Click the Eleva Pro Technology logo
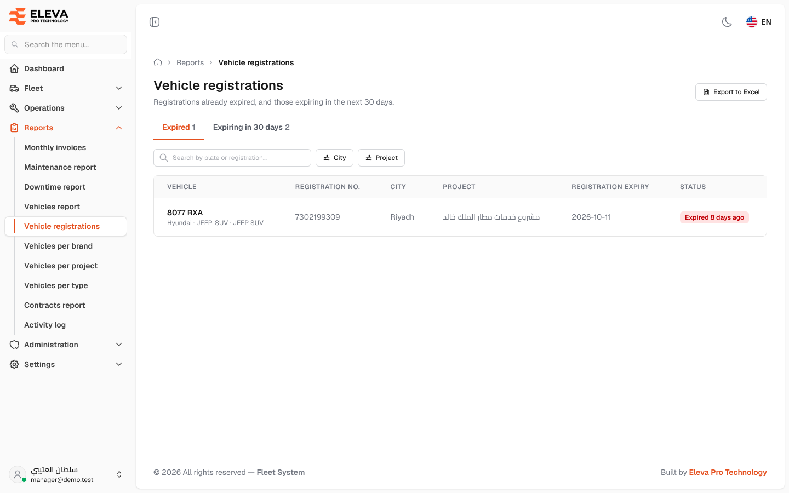 [x=39, y=16]
